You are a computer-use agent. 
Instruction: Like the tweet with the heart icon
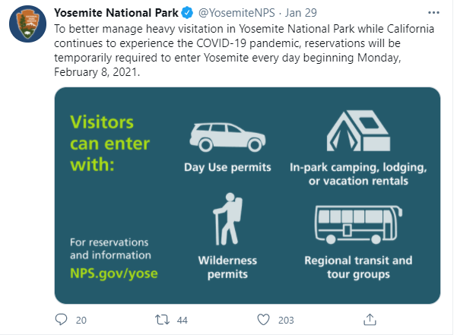point(263,320)
